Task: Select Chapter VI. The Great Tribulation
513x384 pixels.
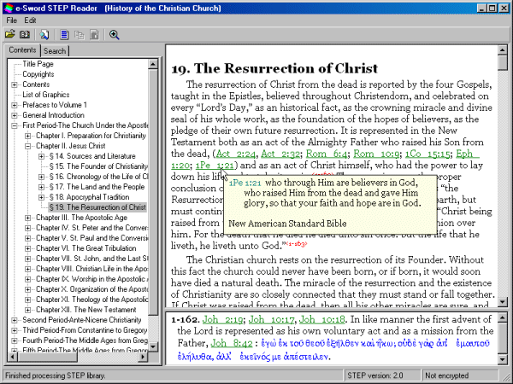Action: point(86,248)
